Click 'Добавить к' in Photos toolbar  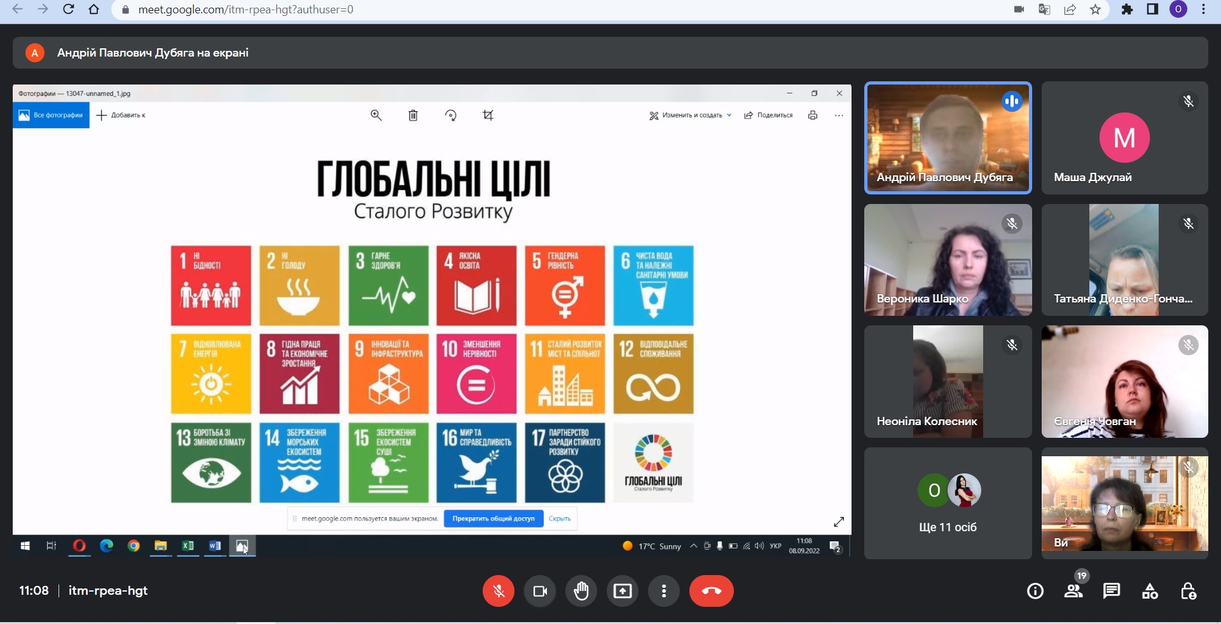click(x=121, y=115)
